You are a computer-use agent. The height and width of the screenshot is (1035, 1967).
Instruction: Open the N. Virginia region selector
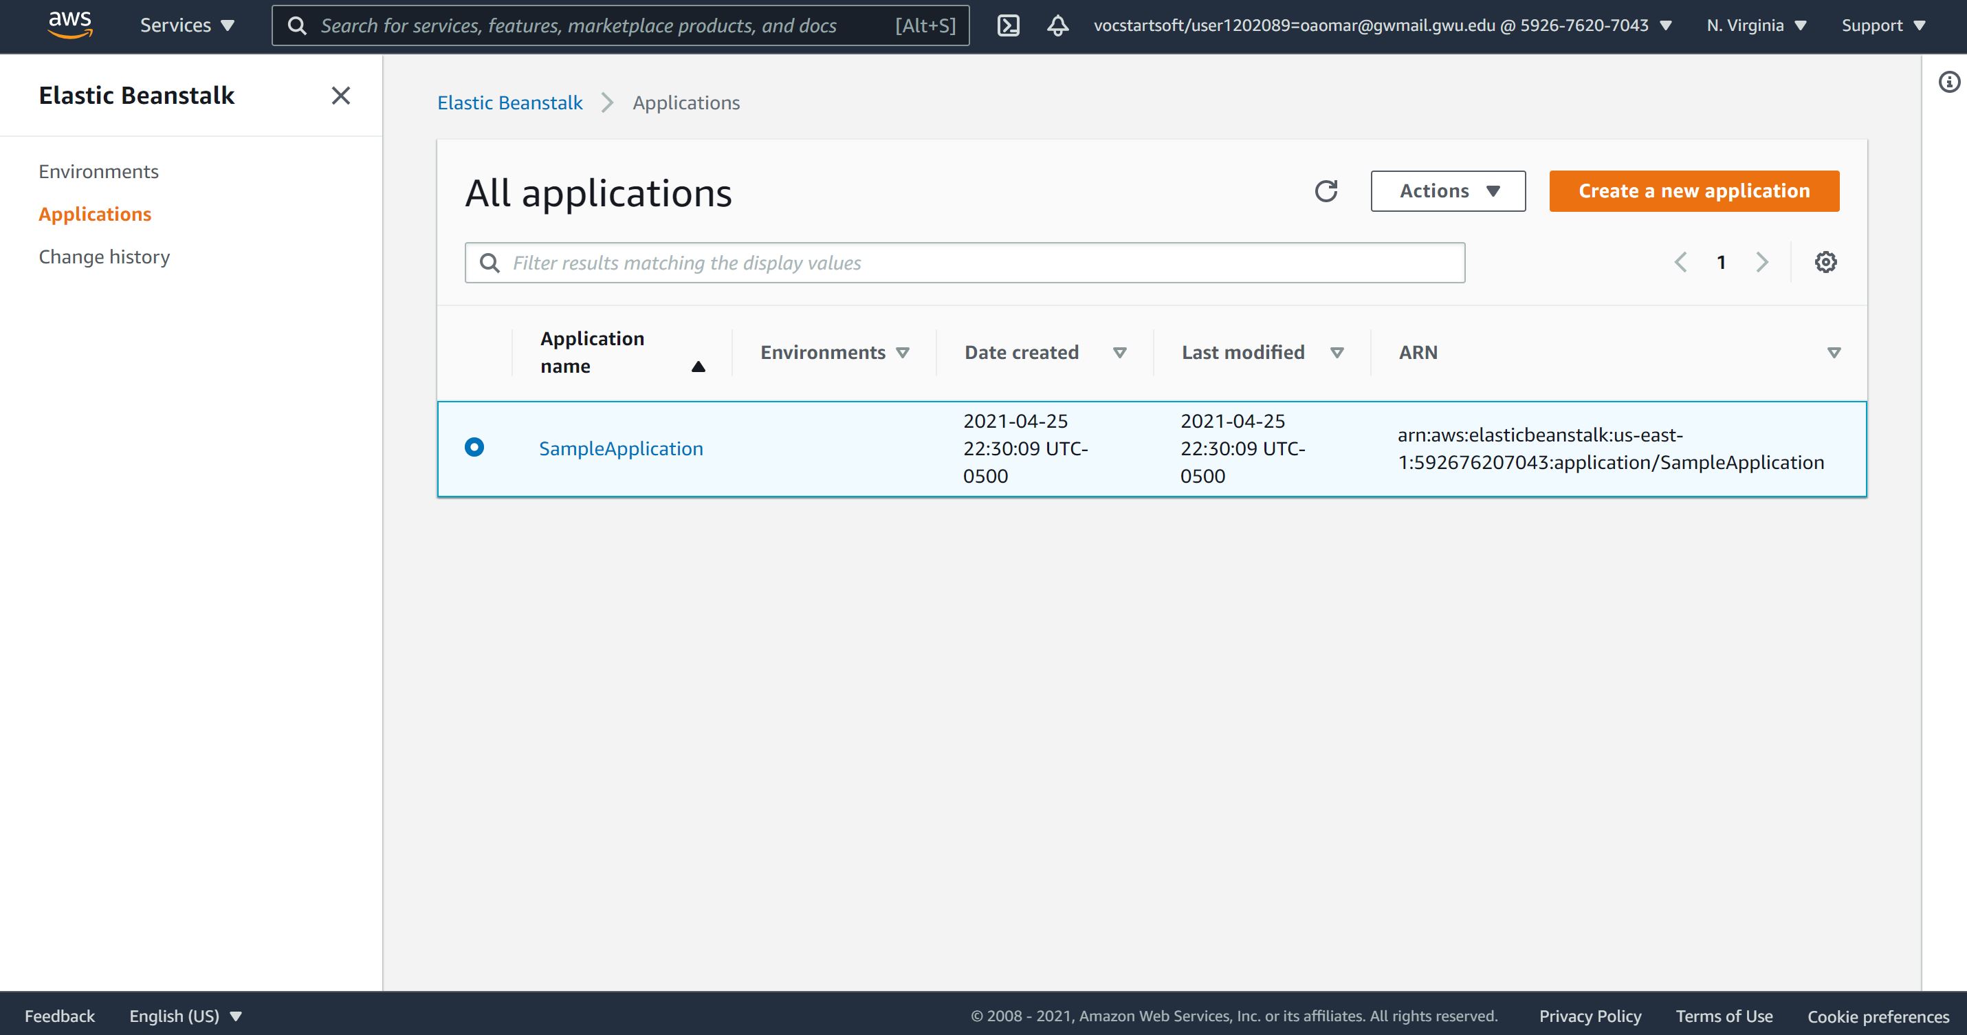click(1757, 25)
